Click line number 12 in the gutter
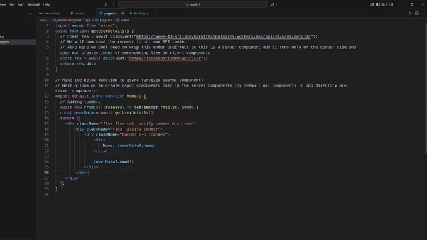This screenshot has width=427, height=240. [46, 96]
